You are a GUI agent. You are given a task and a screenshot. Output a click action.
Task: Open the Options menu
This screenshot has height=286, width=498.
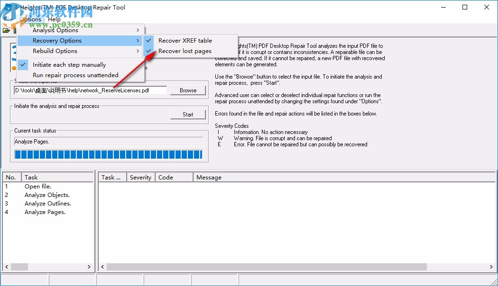point(31,19)
